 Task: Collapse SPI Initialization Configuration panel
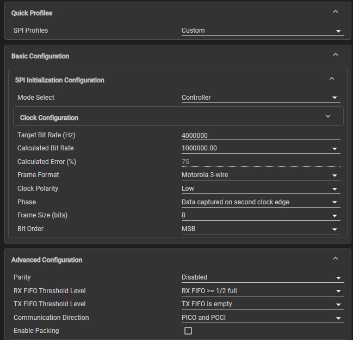pyautogui.click(x=332, y=79)
